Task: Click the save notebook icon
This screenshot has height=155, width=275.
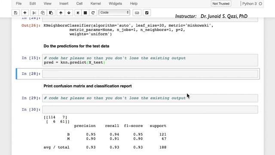Action: [15, 12]
